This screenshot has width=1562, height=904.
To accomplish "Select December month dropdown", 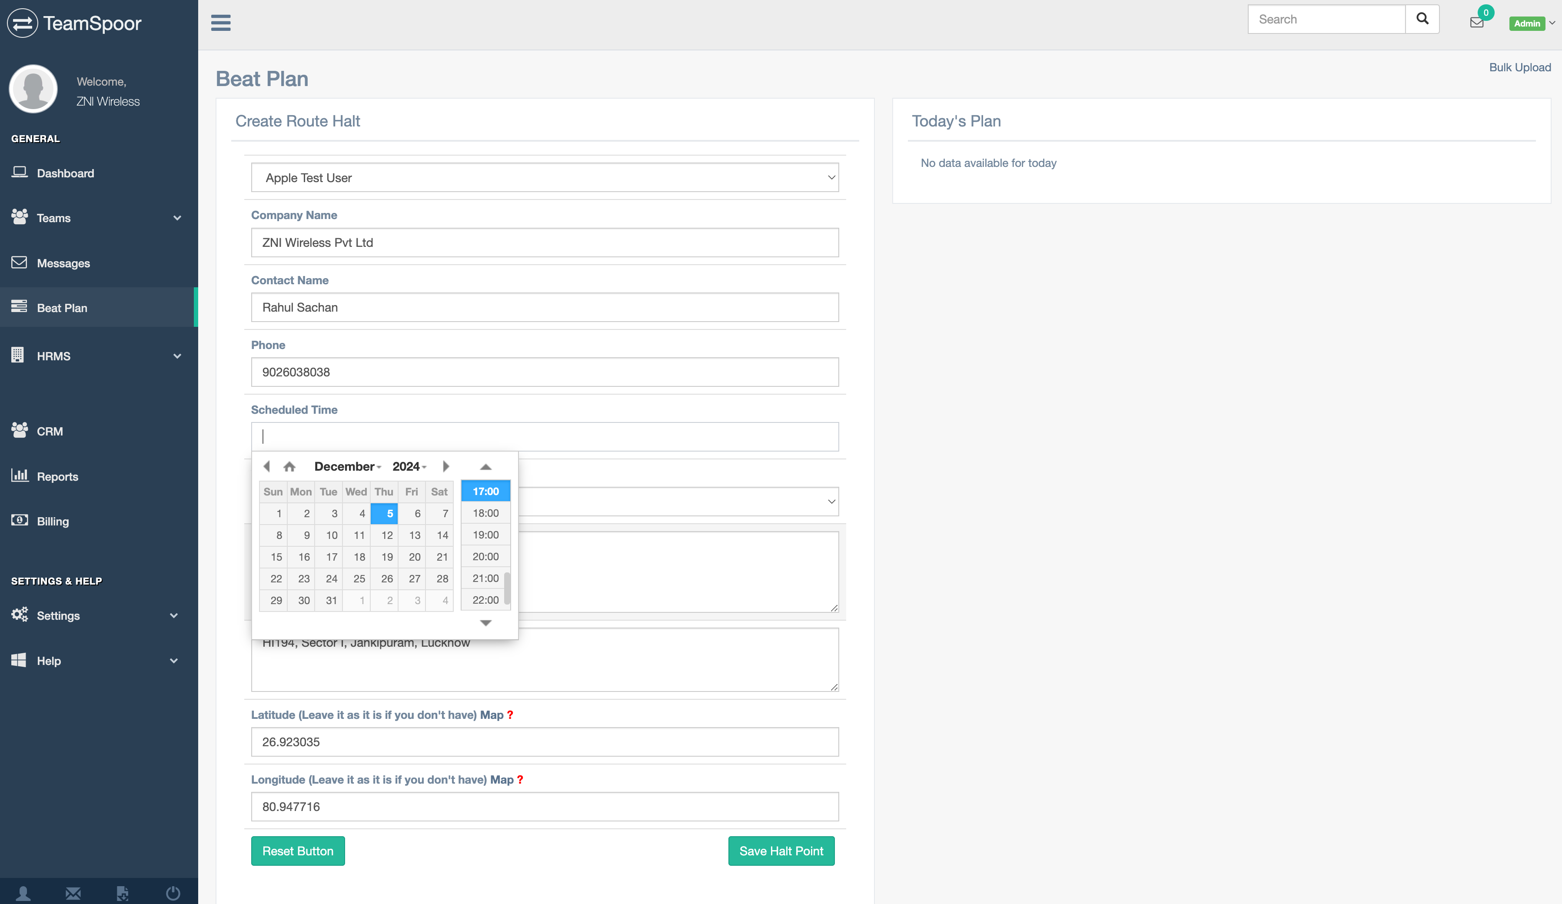I will 346,466.
